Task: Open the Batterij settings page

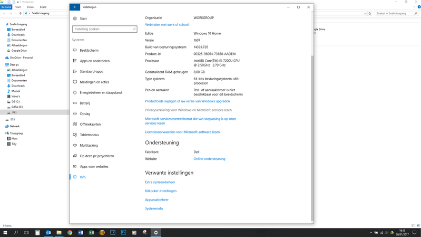Action: (85, 103)
